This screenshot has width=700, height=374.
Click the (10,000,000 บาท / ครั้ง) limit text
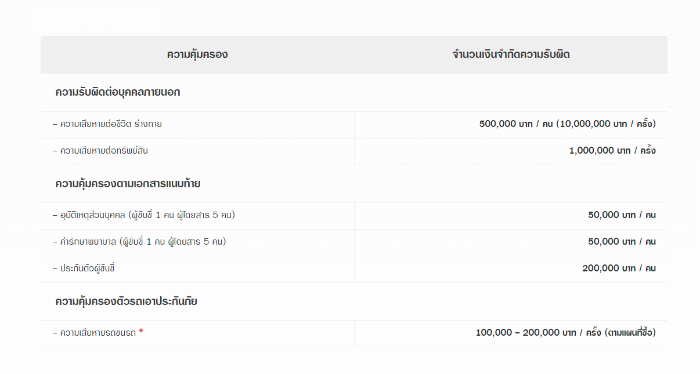click(x=606, y=124)
